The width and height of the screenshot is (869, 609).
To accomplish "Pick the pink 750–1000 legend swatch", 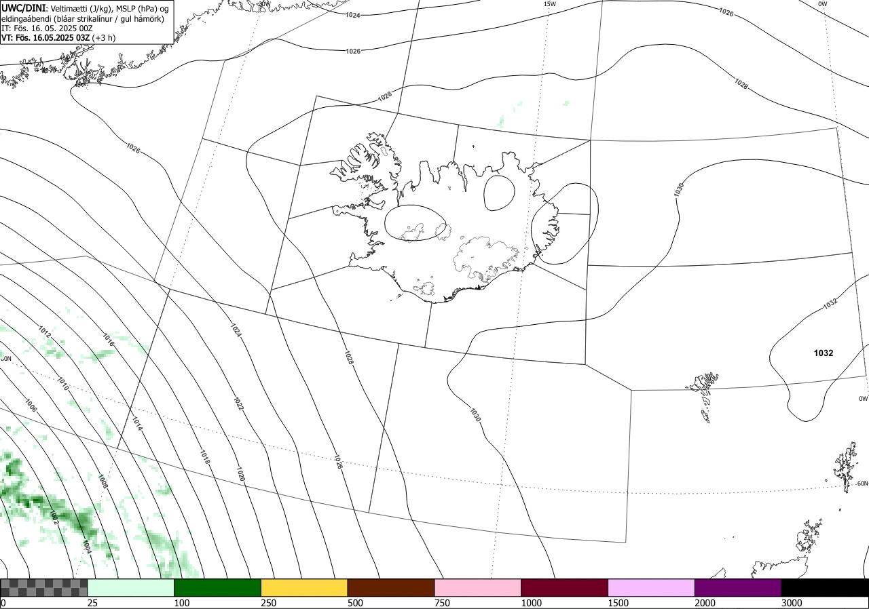I will click(478, 587).
